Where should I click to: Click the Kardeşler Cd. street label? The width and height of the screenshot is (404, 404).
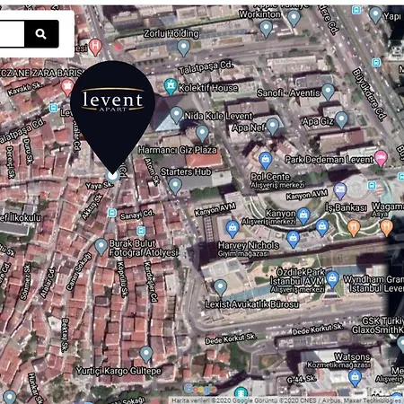tap(151, 282)
